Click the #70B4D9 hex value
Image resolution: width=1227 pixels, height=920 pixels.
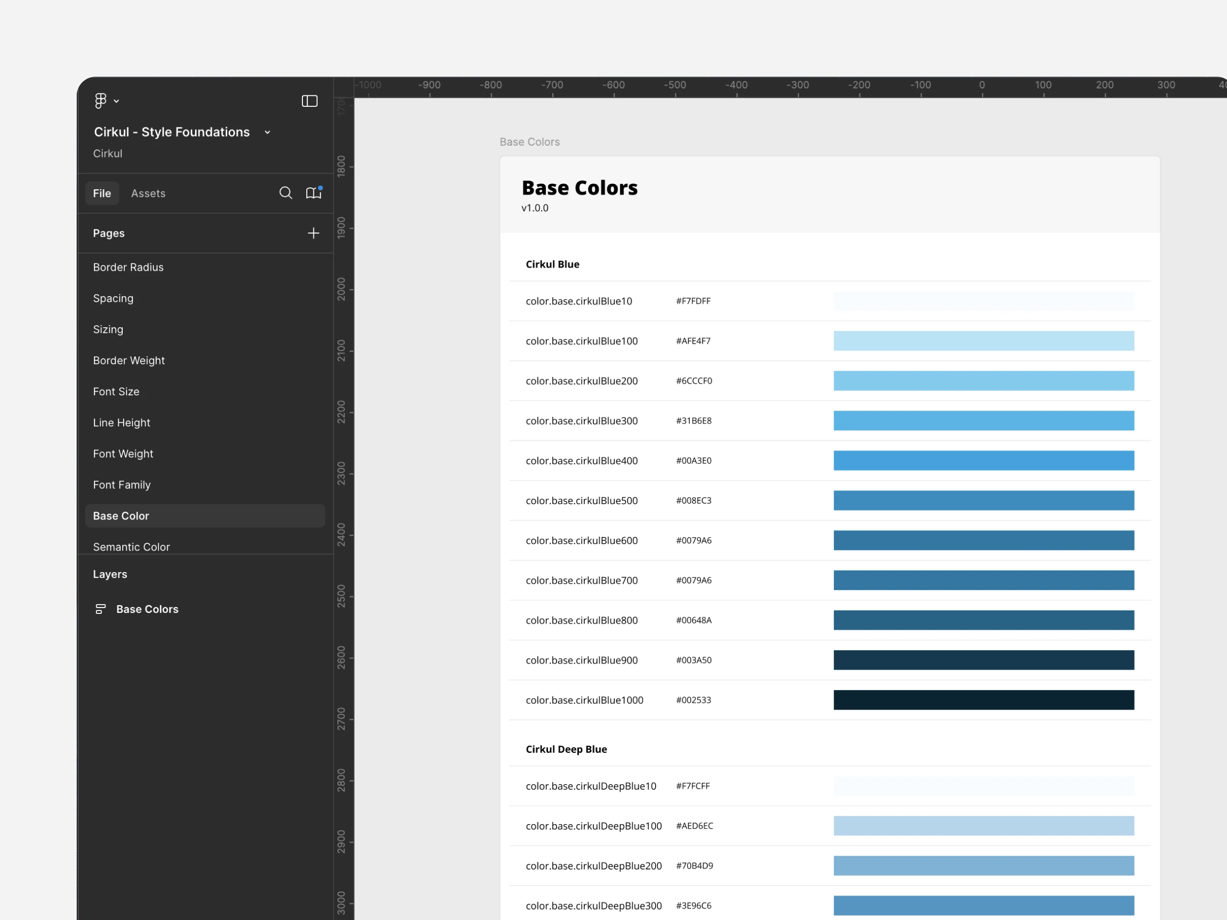695,866
